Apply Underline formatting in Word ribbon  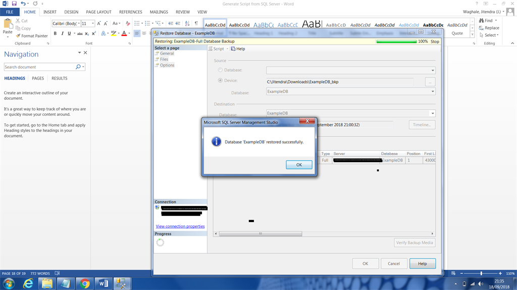[69, 34]
